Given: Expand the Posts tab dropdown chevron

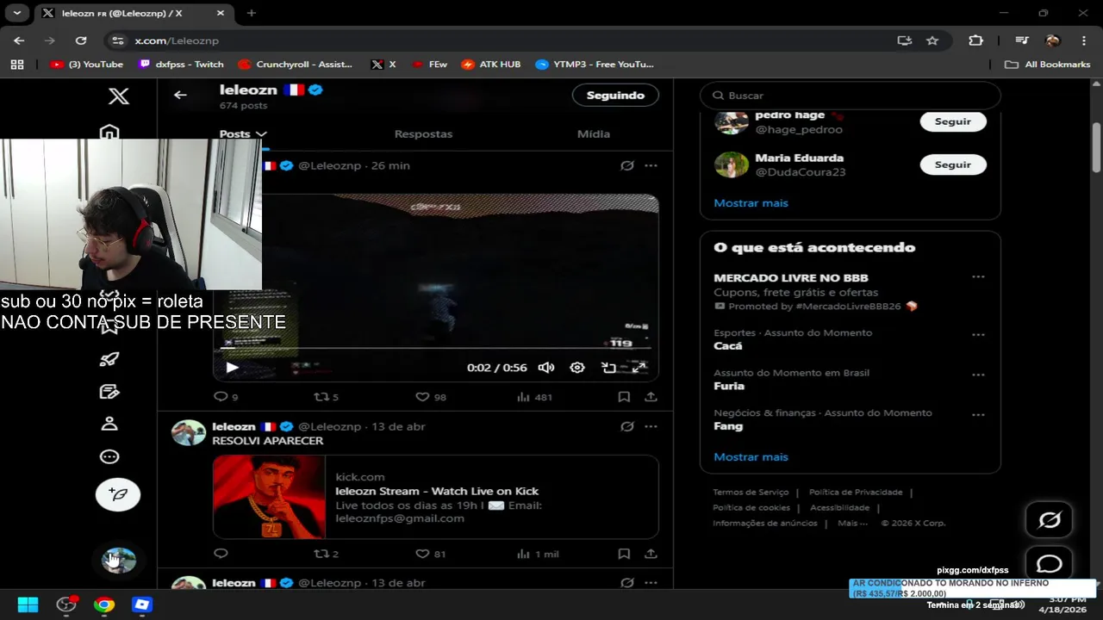Looking at the screenshot, I should (x=261, y=134).
